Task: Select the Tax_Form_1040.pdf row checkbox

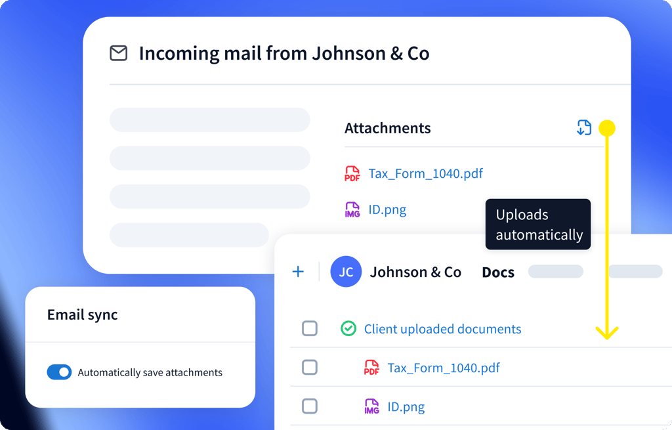Action: [x=310, y=368]
